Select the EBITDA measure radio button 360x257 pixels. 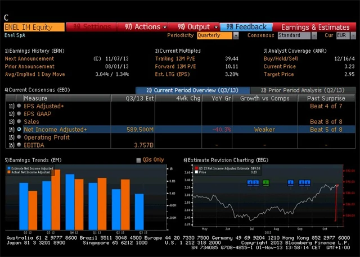[19, 145]
